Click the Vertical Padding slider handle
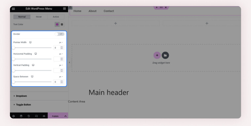251x126 pixels. coord(14,70)
